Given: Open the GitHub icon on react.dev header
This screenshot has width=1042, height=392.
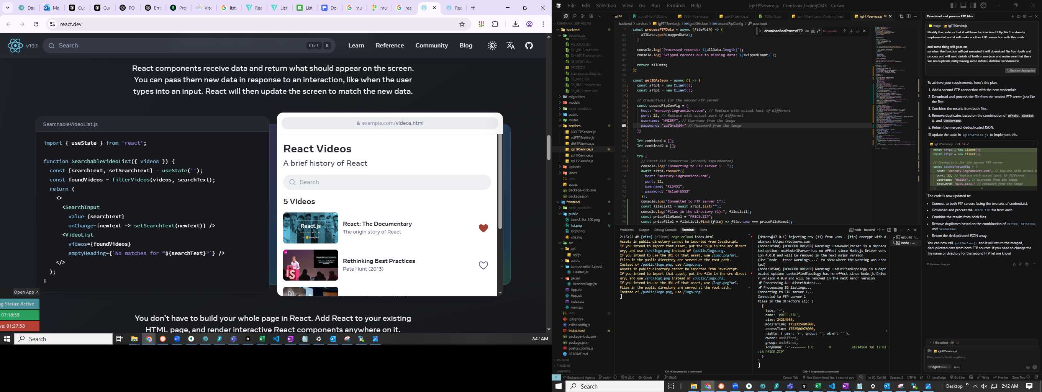Looking at the screenshot, I should coord(529,46).
